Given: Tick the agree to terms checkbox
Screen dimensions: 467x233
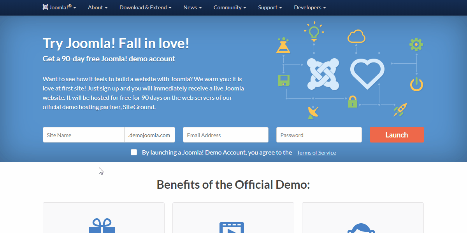Looking at the screenshot, I should 134,152.
